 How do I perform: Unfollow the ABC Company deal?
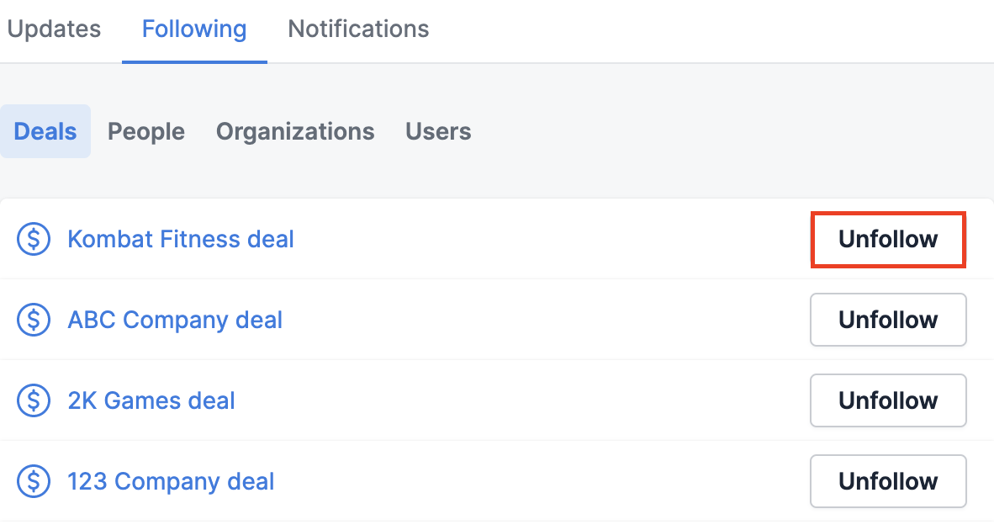pos(888,320)
